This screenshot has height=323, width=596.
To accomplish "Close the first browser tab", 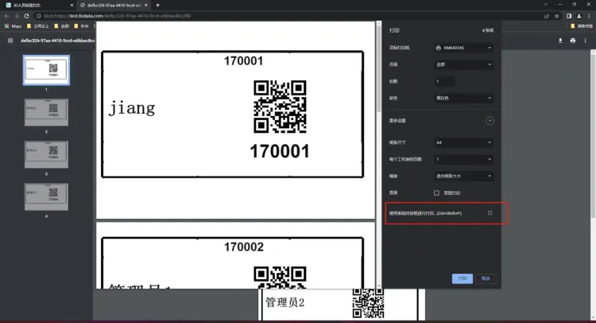I will [x=72, y=6].
